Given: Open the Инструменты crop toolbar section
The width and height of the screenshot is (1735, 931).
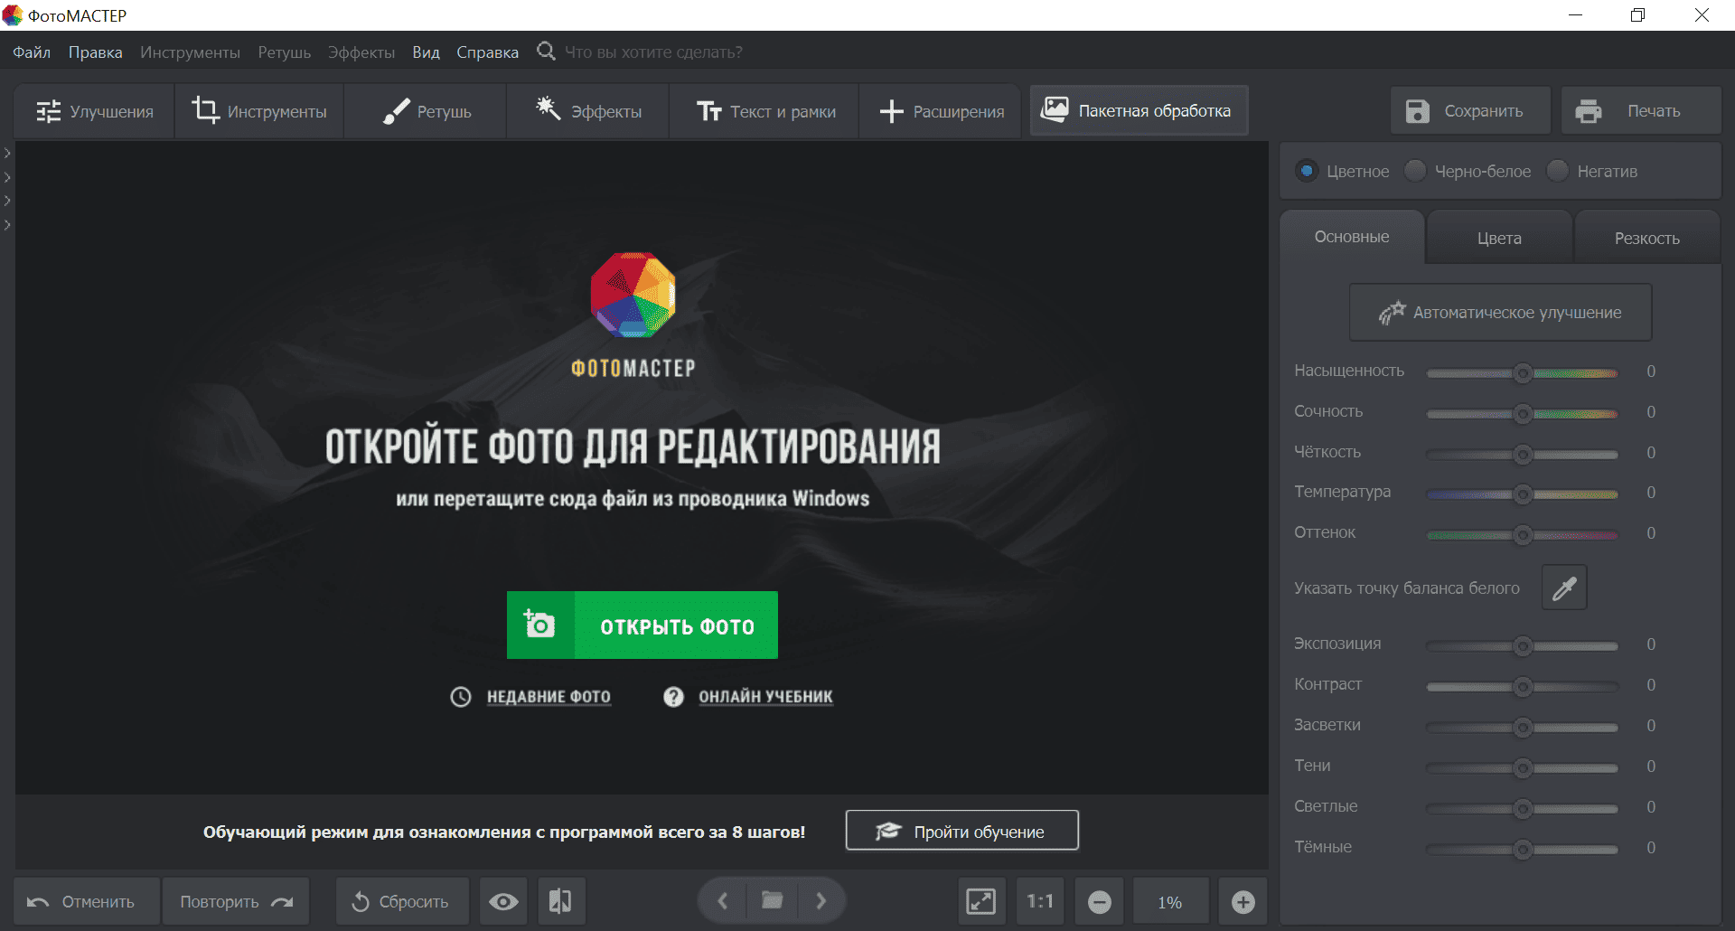Looking at the screenshot, I should coord(259,111).
